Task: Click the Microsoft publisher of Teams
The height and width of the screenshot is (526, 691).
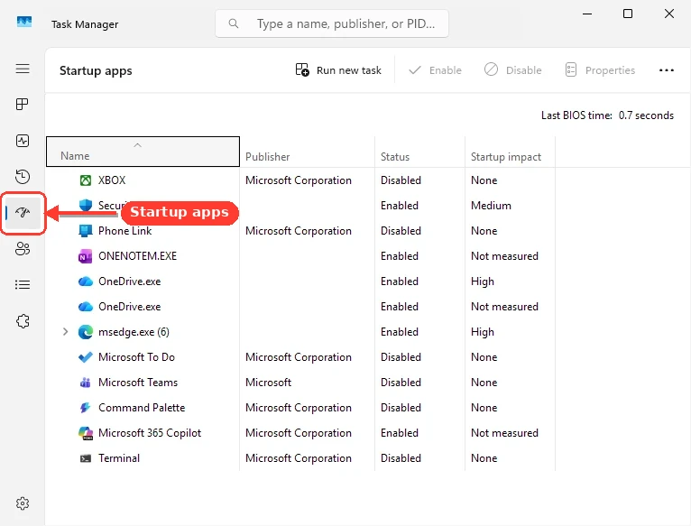Action: pos(269,383)
